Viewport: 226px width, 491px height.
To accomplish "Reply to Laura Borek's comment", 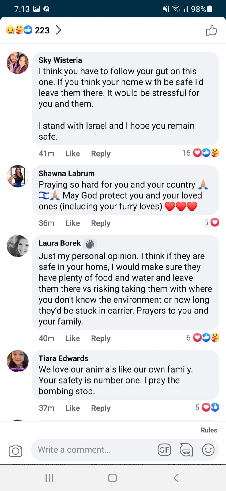I will pos(101,338).
